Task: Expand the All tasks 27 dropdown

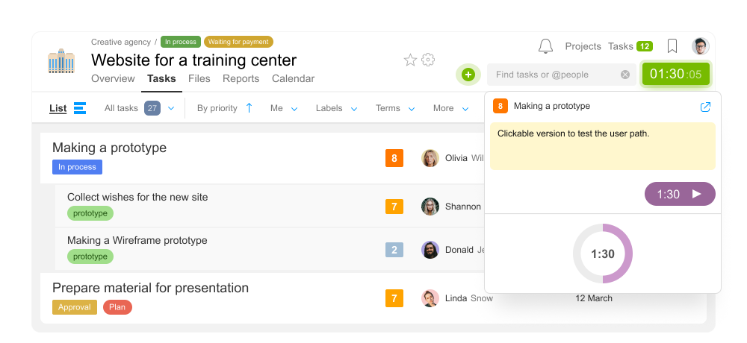Action: (x=171, y=108)
